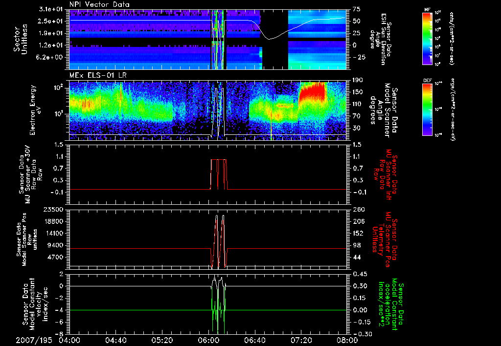Image resolution: width=501 pixels, height=346 pixels.
Task: Click the '08:00' time axis label
Action: point(347,341)
